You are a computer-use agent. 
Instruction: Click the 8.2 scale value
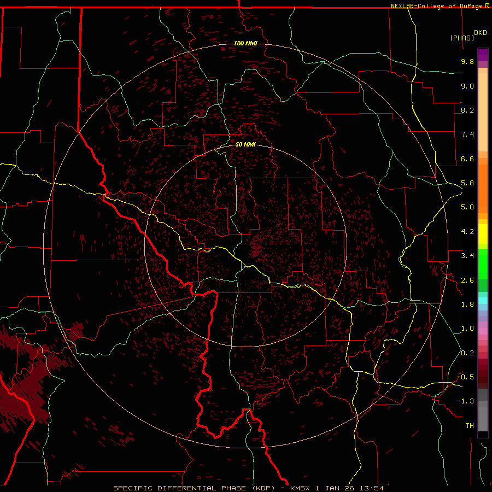click(x=467, y=110)
